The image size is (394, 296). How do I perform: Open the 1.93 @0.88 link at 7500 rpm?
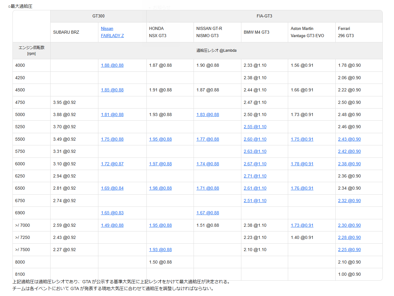click(160, 250)
